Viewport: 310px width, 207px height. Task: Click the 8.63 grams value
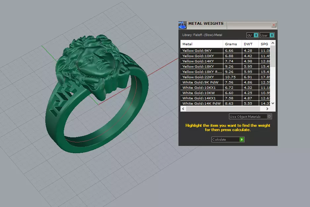click(229, 103)
